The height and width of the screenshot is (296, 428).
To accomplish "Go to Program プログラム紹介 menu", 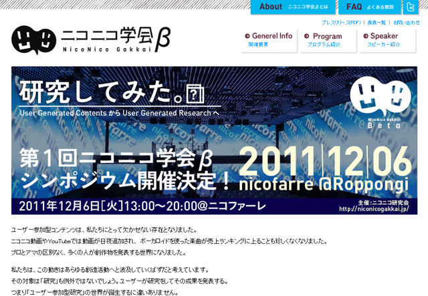I will 328,40.
